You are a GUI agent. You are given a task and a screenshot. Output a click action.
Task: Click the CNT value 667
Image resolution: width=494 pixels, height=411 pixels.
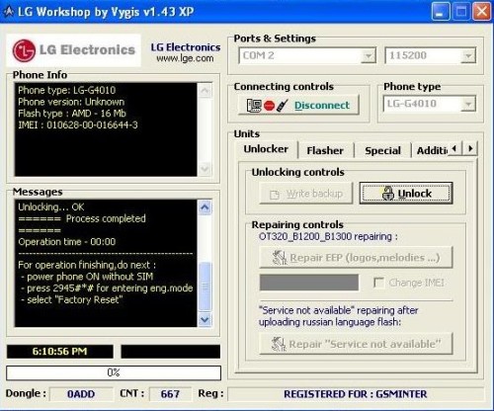(170, 394)
